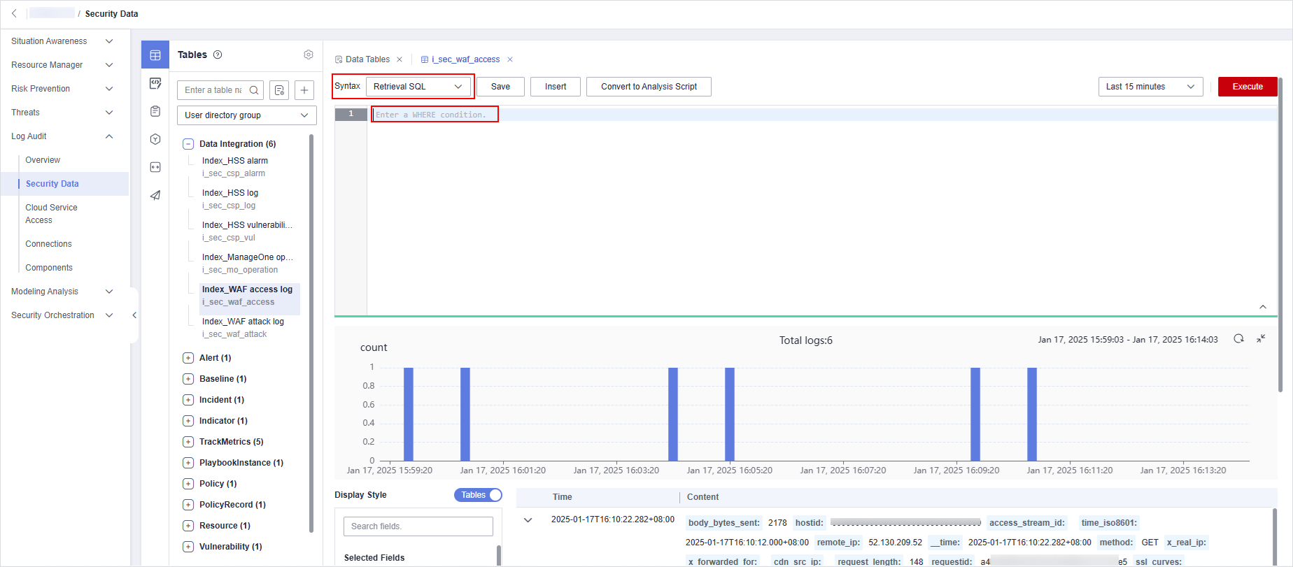1293x567 pixels.
Task: Expand the Baseline table group
Action: pos(188,379)
